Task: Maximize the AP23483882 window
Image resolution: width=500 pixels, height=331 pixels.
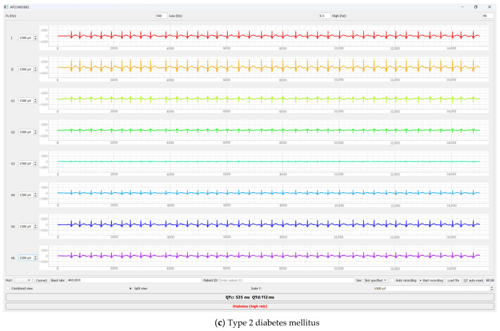Action: 476,7
